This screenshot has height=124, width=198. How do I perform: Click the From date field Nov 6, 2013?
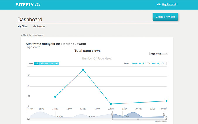[138, 63]
